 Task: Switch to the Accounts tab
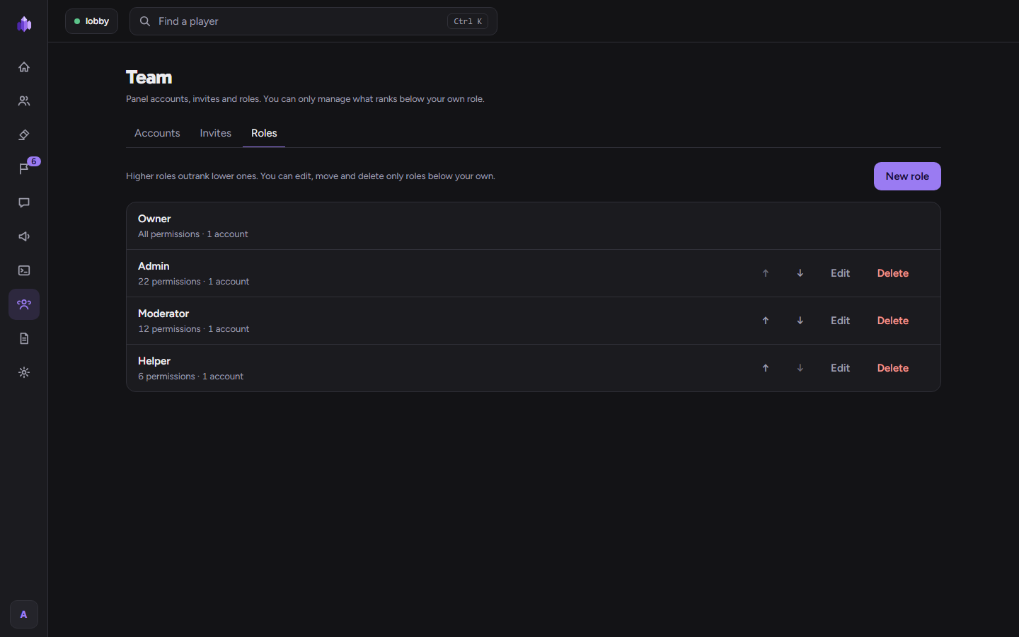[157, 133]
